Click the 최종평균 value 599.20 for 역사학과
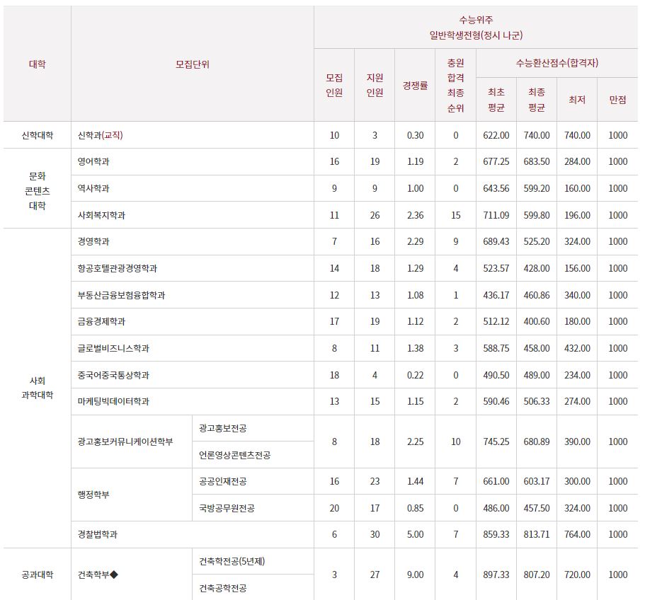 (537, 188)
